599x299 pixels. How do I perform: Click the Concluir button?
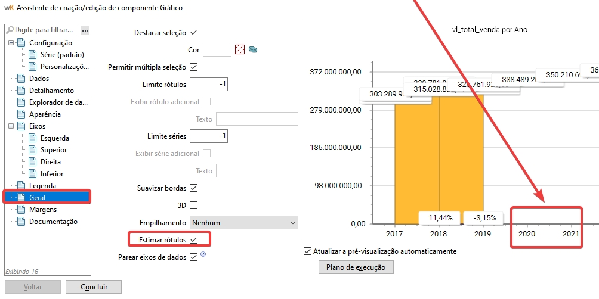tap(94, 287)
